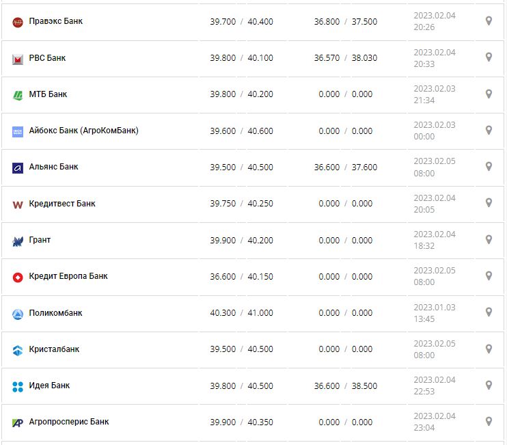Click the 39.800 / 40.100 rate of РВС Банк
This screenshot has height=445, width=507.
[241, 58]
